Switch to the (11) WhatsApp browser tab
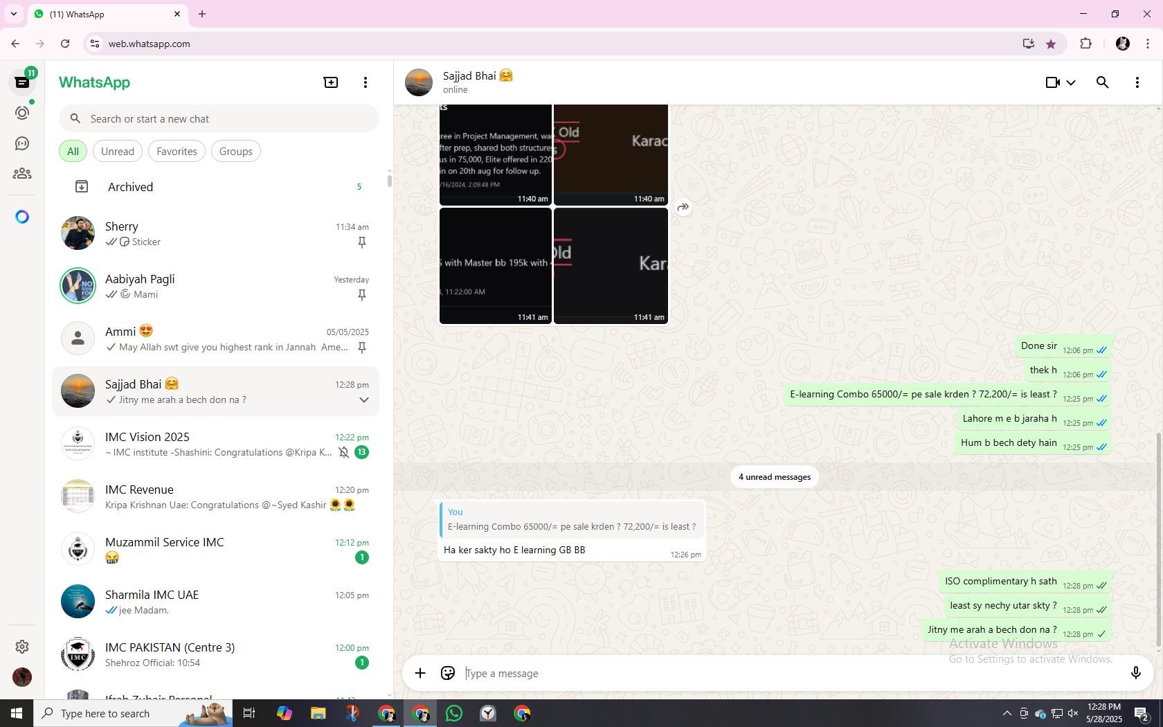1163x727 pixels. point(107,14)
